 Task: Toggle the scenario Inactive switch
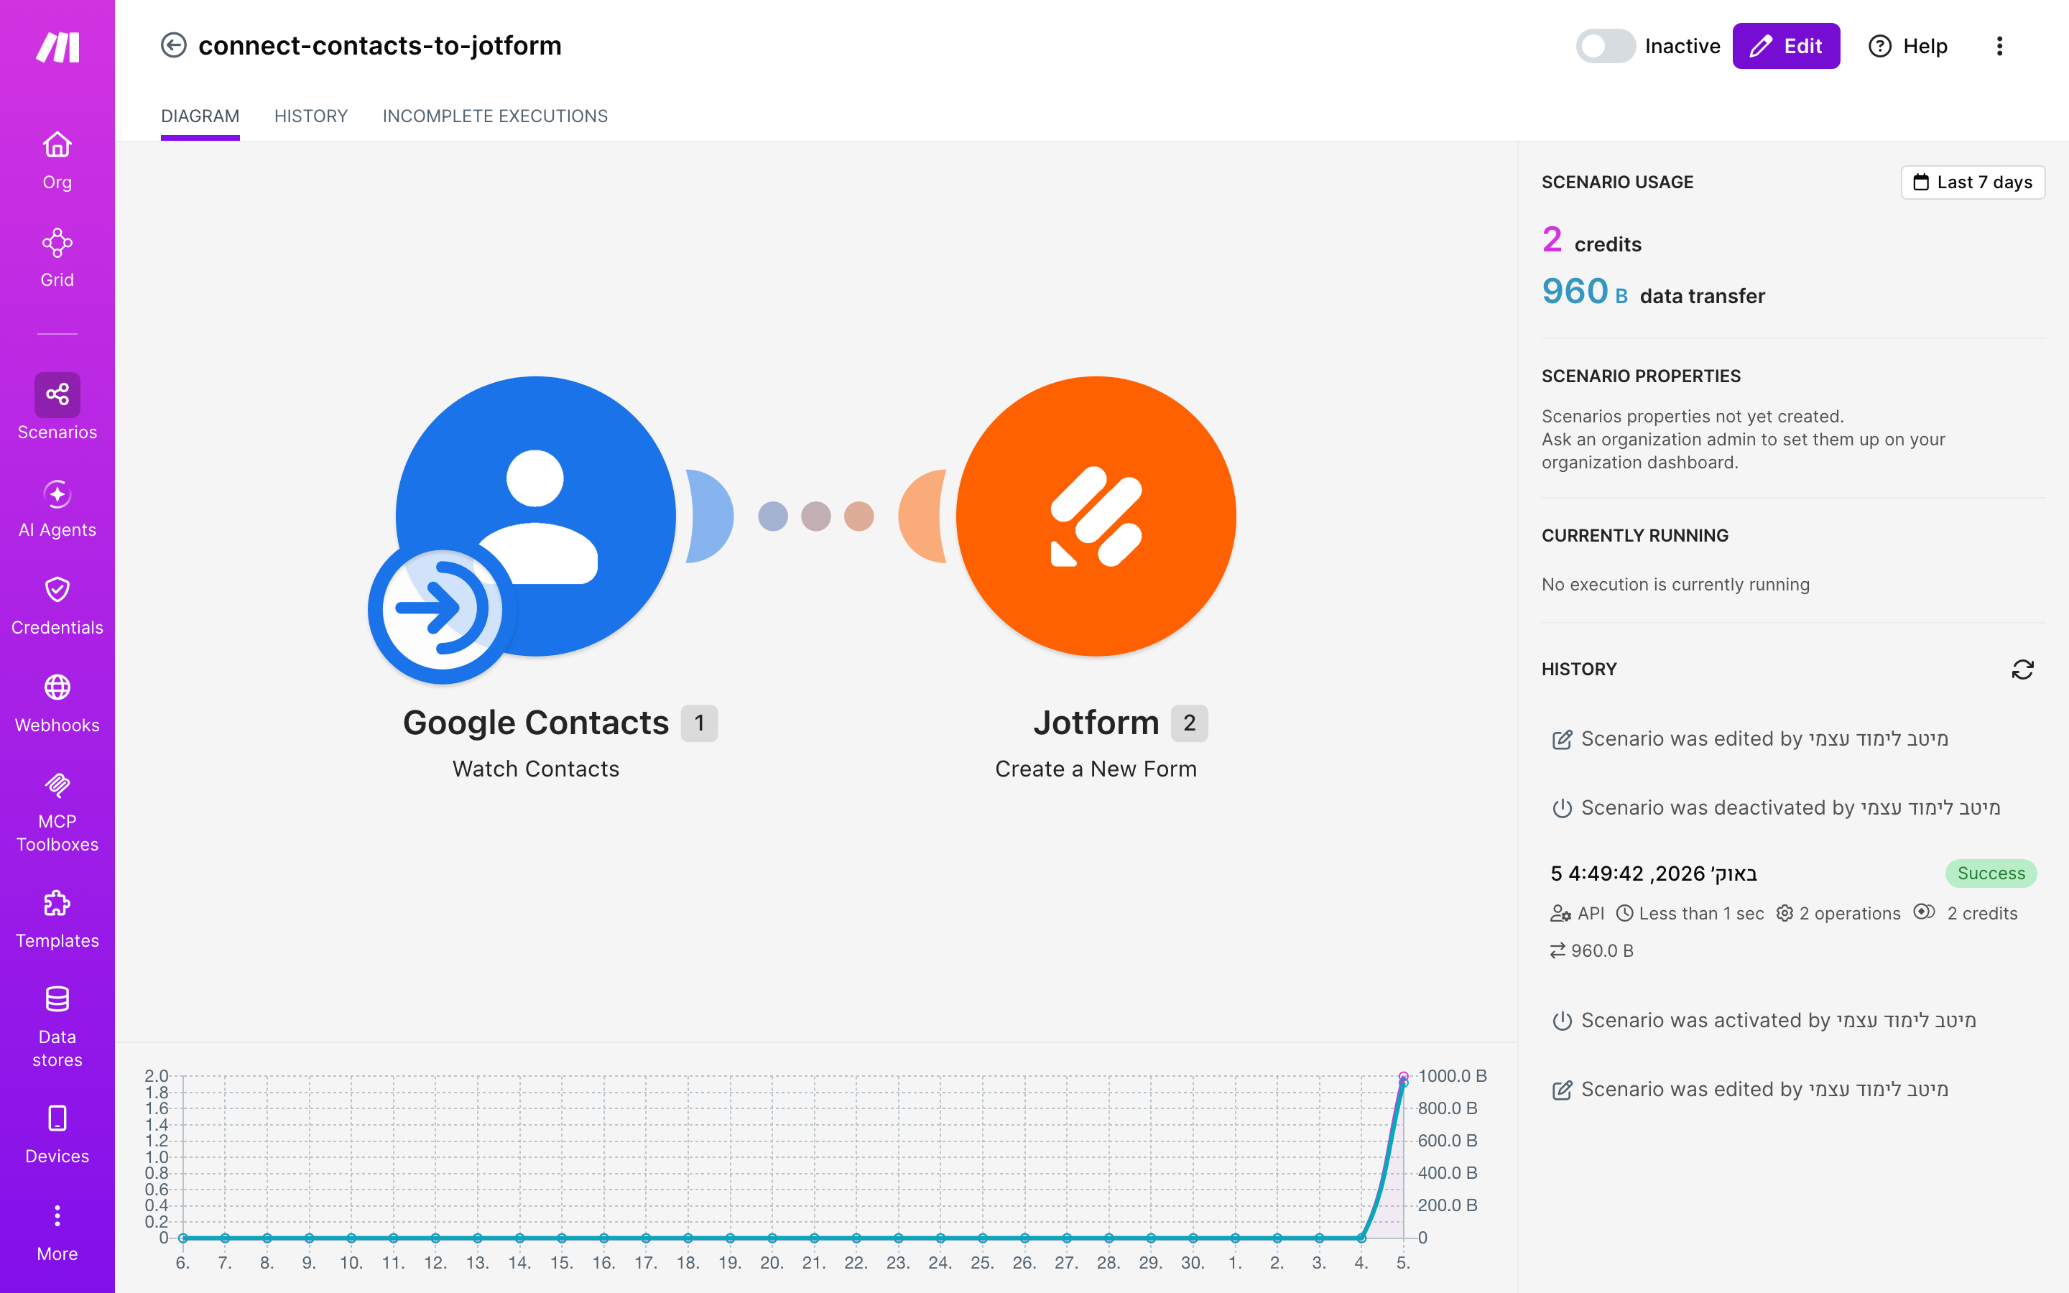click(1605, 46)
